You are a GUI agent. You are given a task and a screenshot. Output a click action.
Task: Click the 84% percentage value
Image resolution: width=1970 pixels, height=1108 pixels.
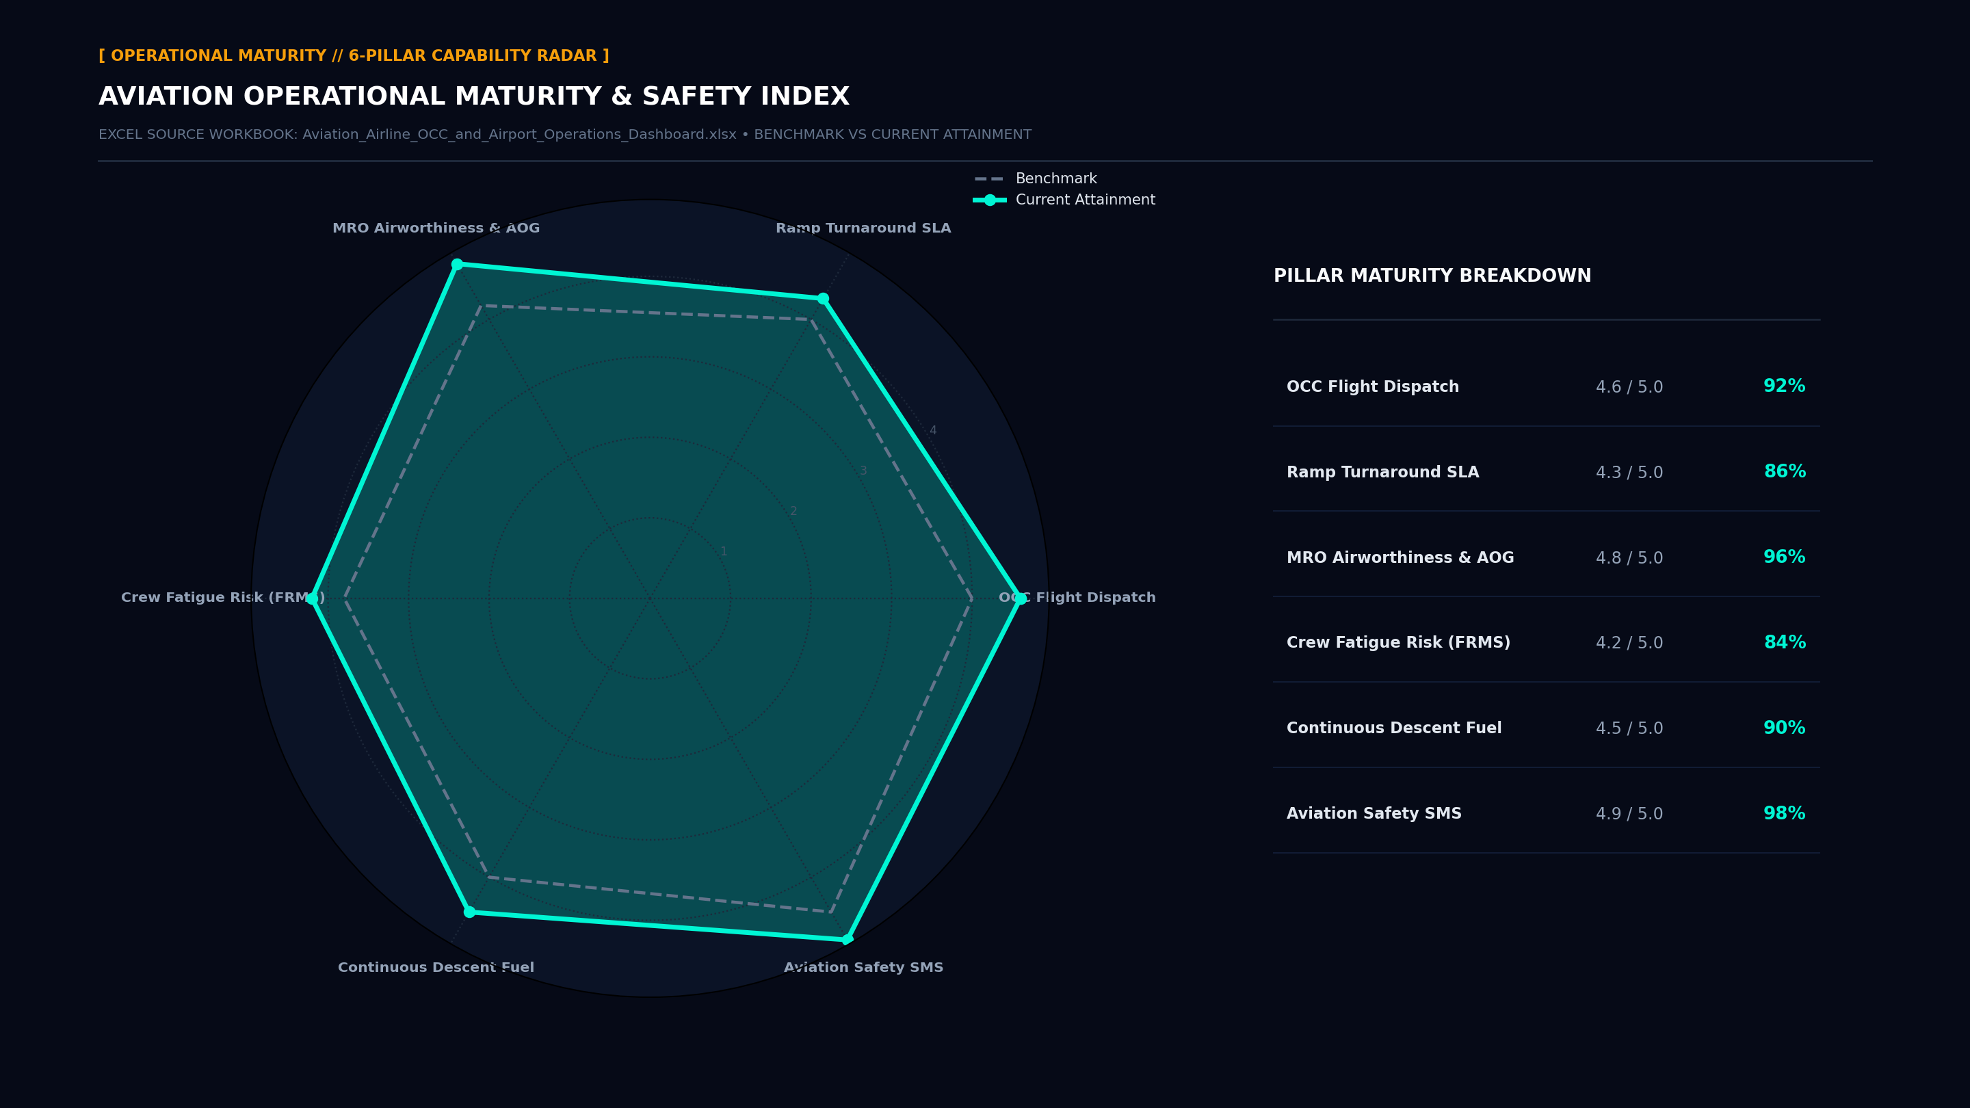tap(1784, 642)
